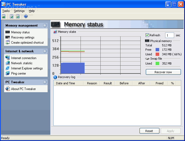Click the Swap file disk icon

click(147, 59)
